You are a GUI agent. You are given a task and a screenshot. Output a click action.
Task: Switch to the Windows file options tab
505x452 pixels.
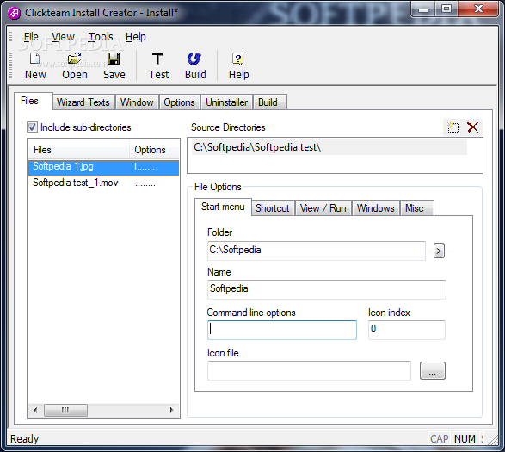tap(376, 208)
